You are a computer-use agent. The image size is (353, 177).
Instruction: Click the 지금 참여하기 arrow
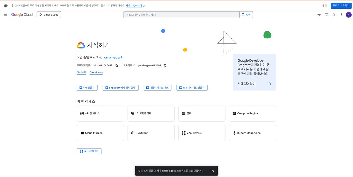click(x=269, y=84)
